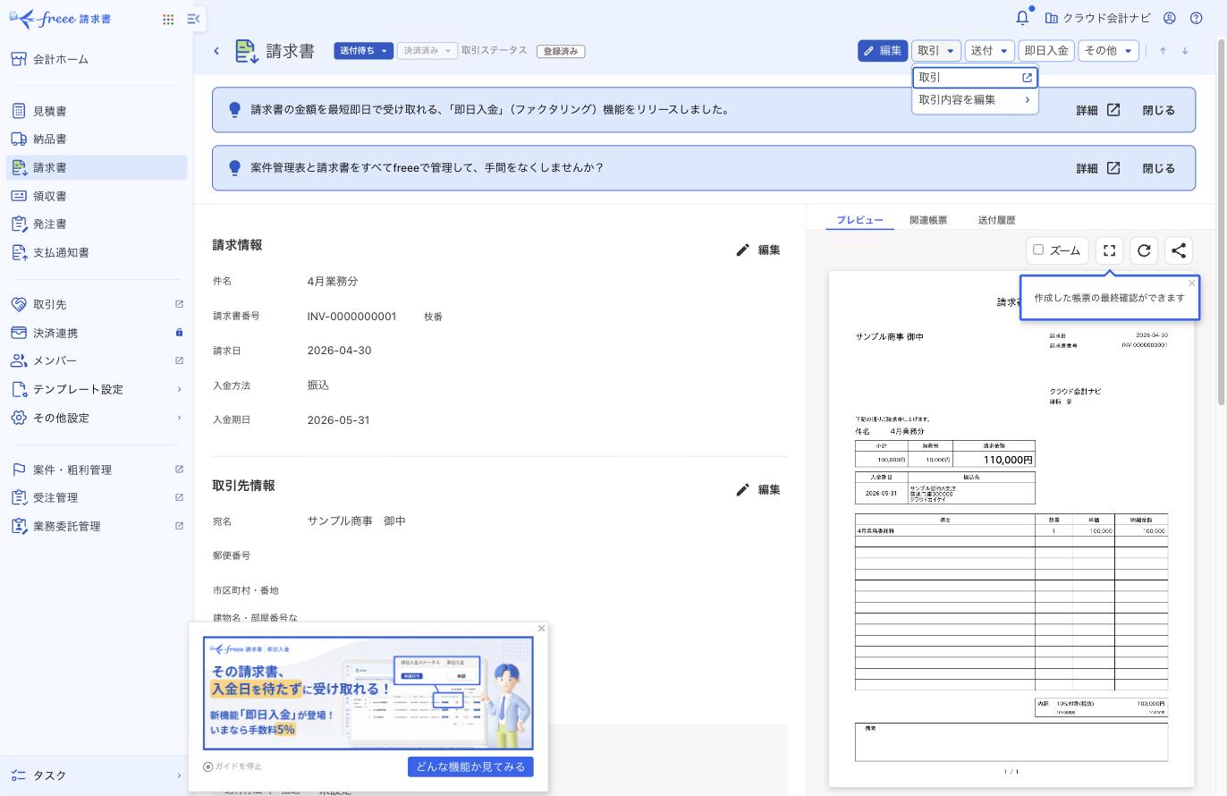Reload the preview with refresh icon

coord(1144,250)
